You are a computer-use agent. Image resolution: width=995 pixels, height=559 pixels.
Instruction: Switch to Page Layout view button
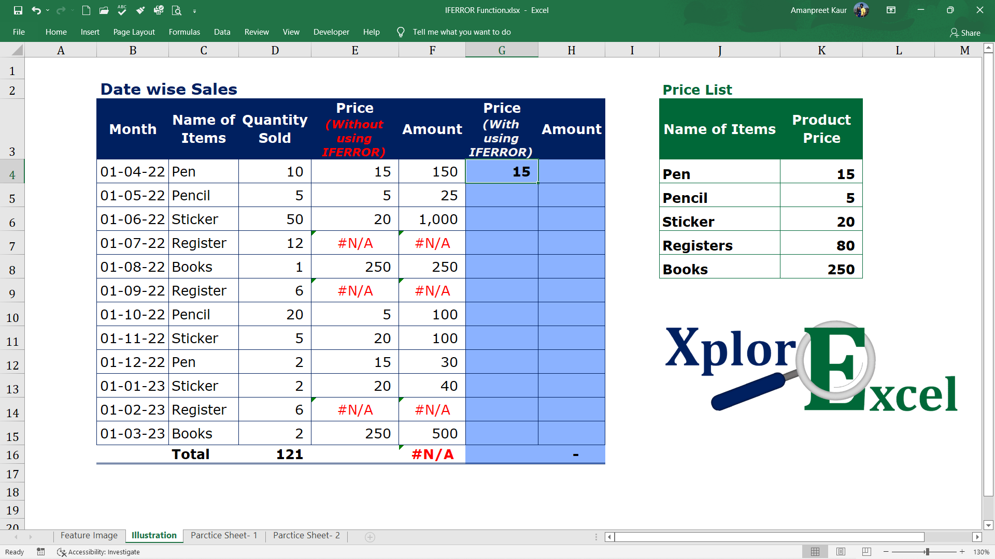point(841,552)
